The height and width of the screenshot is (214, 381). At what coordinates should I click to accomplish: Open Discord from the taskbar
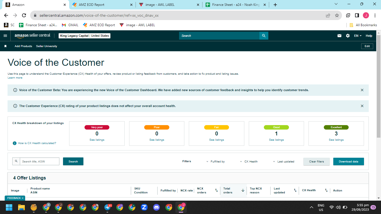tap(156, 207)
